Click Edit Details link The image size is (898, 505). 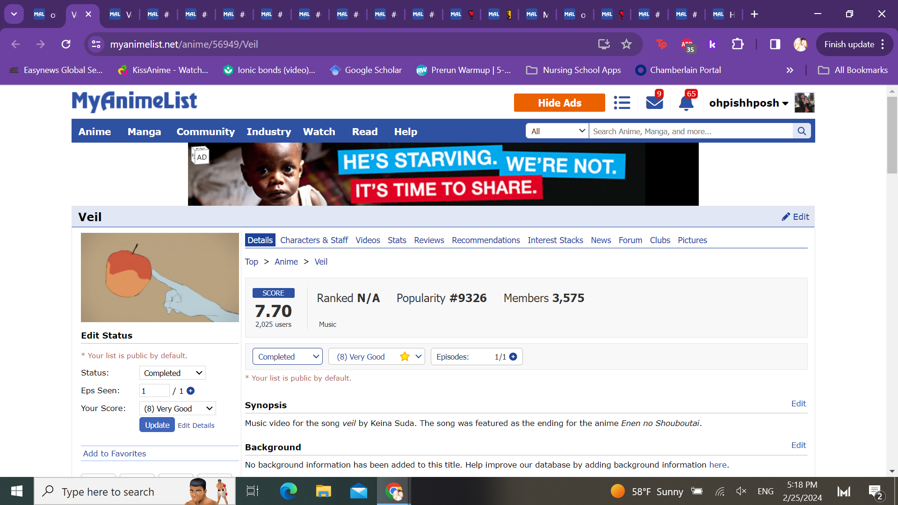(196, 426)
